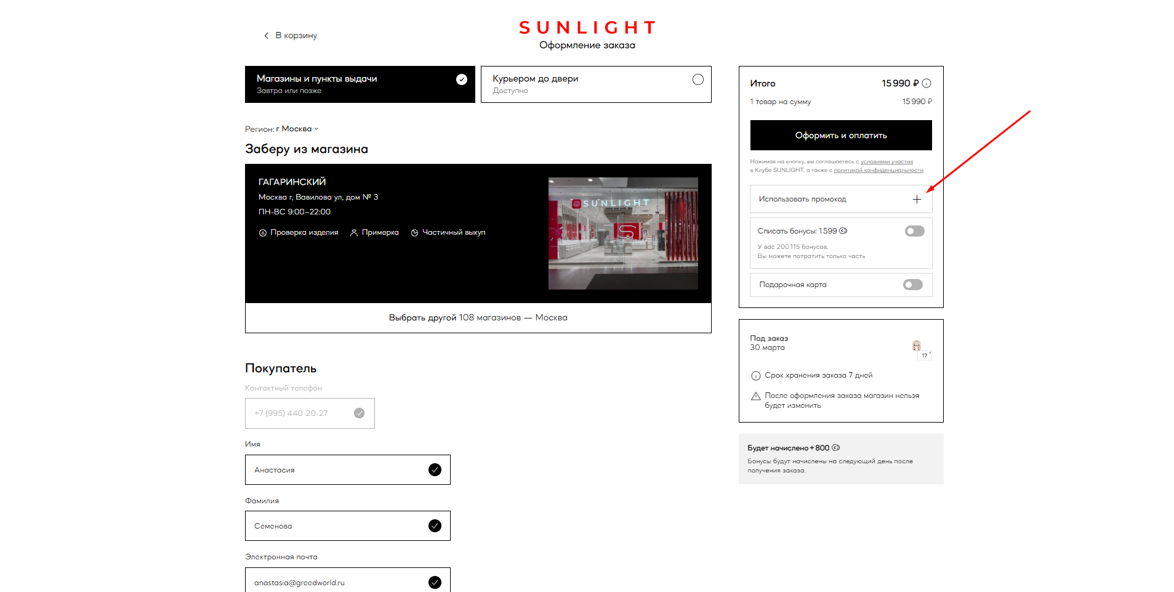Click the Имя field containing Анастасия
This screenshot has width=1174, height=592.
[x=339, y=470]
